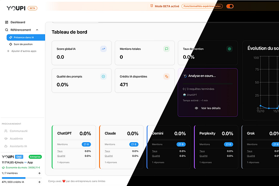279x186 pixels.
Task: Click Fonctionnalités expérimentales badge
Action: point(202,6)
